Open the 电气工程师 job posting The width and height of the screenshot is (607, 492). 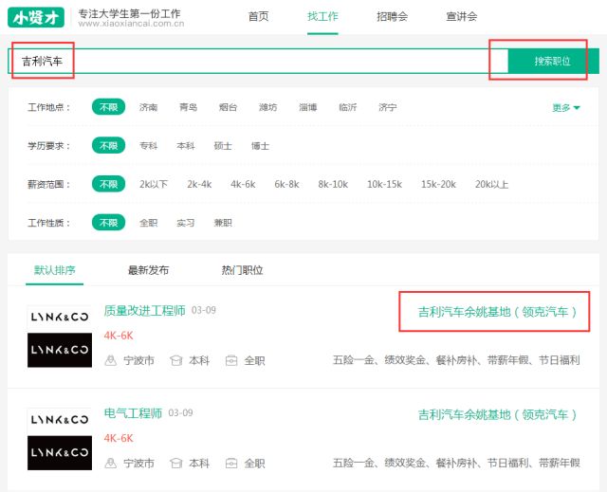tap(133, 413)
